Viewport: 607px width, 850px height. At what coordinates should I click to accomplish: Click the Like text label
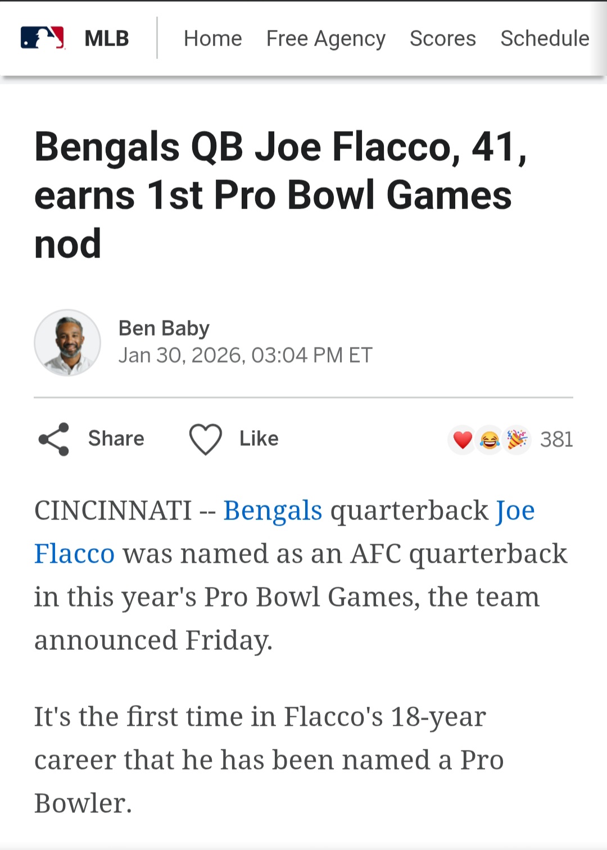point(259,438)
